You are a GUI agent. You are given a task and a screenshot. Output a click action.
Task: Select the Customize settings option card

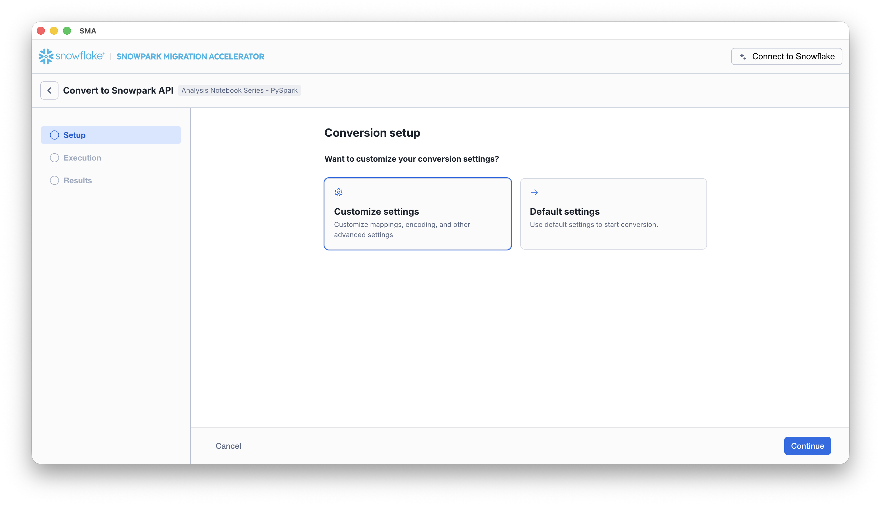pyautogui.click(x=417, y=214)
